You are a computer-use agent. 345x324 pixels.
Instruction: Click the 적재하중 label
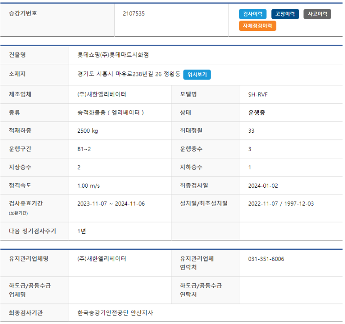pos(20,130)
